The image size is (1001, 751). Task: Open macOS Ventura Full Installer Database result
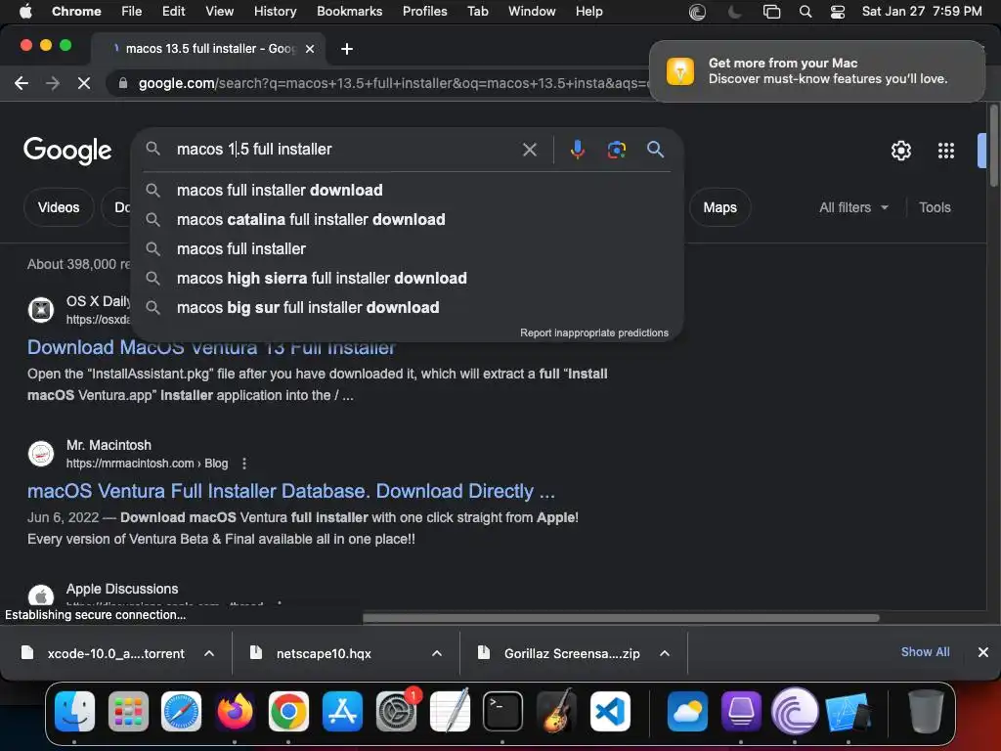[291, 491]
